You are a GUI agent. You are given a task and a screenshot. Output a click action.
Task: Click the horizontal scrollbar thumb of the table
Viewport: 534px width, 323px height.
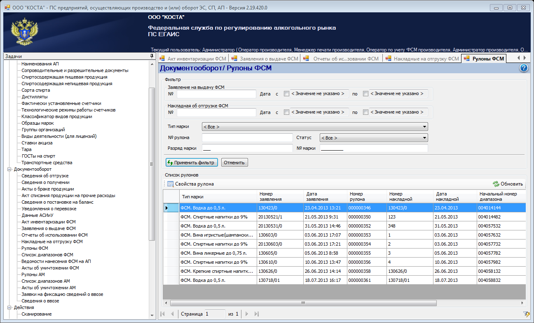(303, 303)
